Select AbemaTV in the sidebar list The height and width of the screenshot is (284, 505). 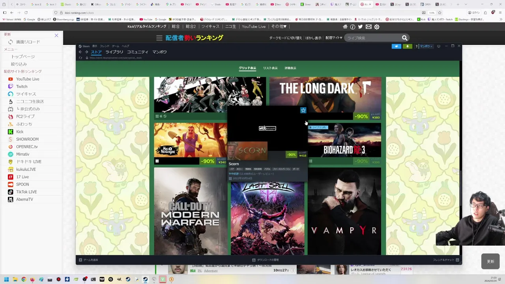click(24, 199)
